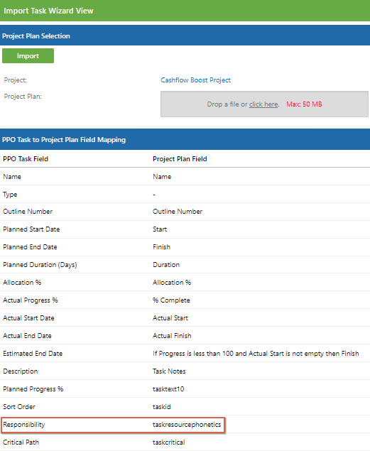Select the Allocation % task field
This screenshot has height=451, width=370.
tap(22, 283)
